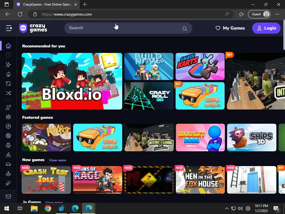Show hidden system tray icons chevron

tap(227, 208)
